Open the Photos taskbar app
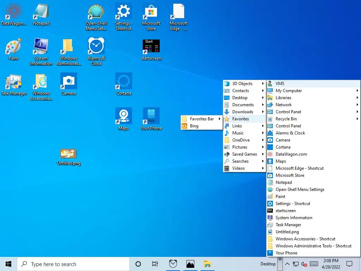Image resolution: width=361 pixels, height=271 pixels. click(190, 264)
